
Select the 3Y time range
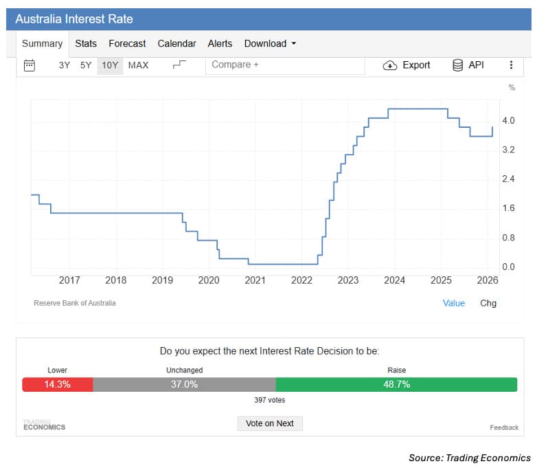coord(65,65)
